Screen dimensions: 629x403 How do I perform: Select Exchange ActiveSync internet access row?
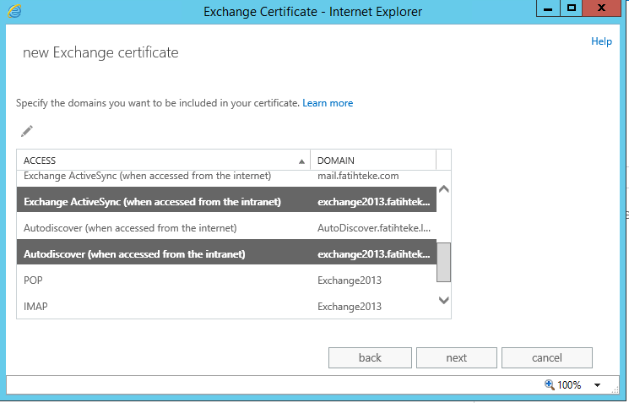[148, 176]
